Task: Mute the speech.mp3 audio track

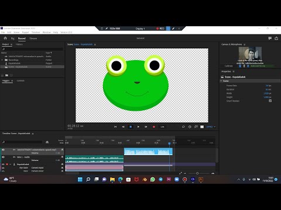Action: (x=4, y=150)
